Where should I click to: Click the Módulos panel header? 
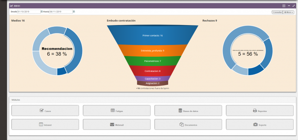153,100
